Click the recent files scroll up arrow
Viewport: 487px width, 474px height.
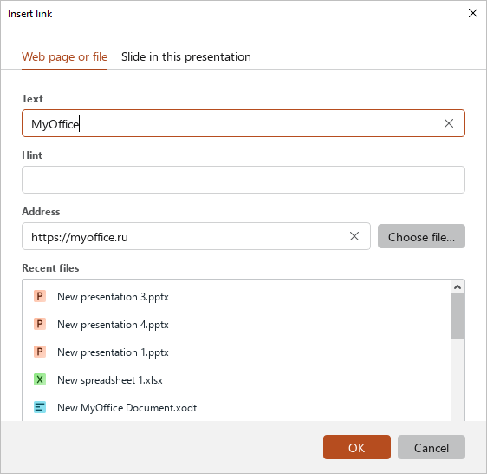[x=458, y=287]
